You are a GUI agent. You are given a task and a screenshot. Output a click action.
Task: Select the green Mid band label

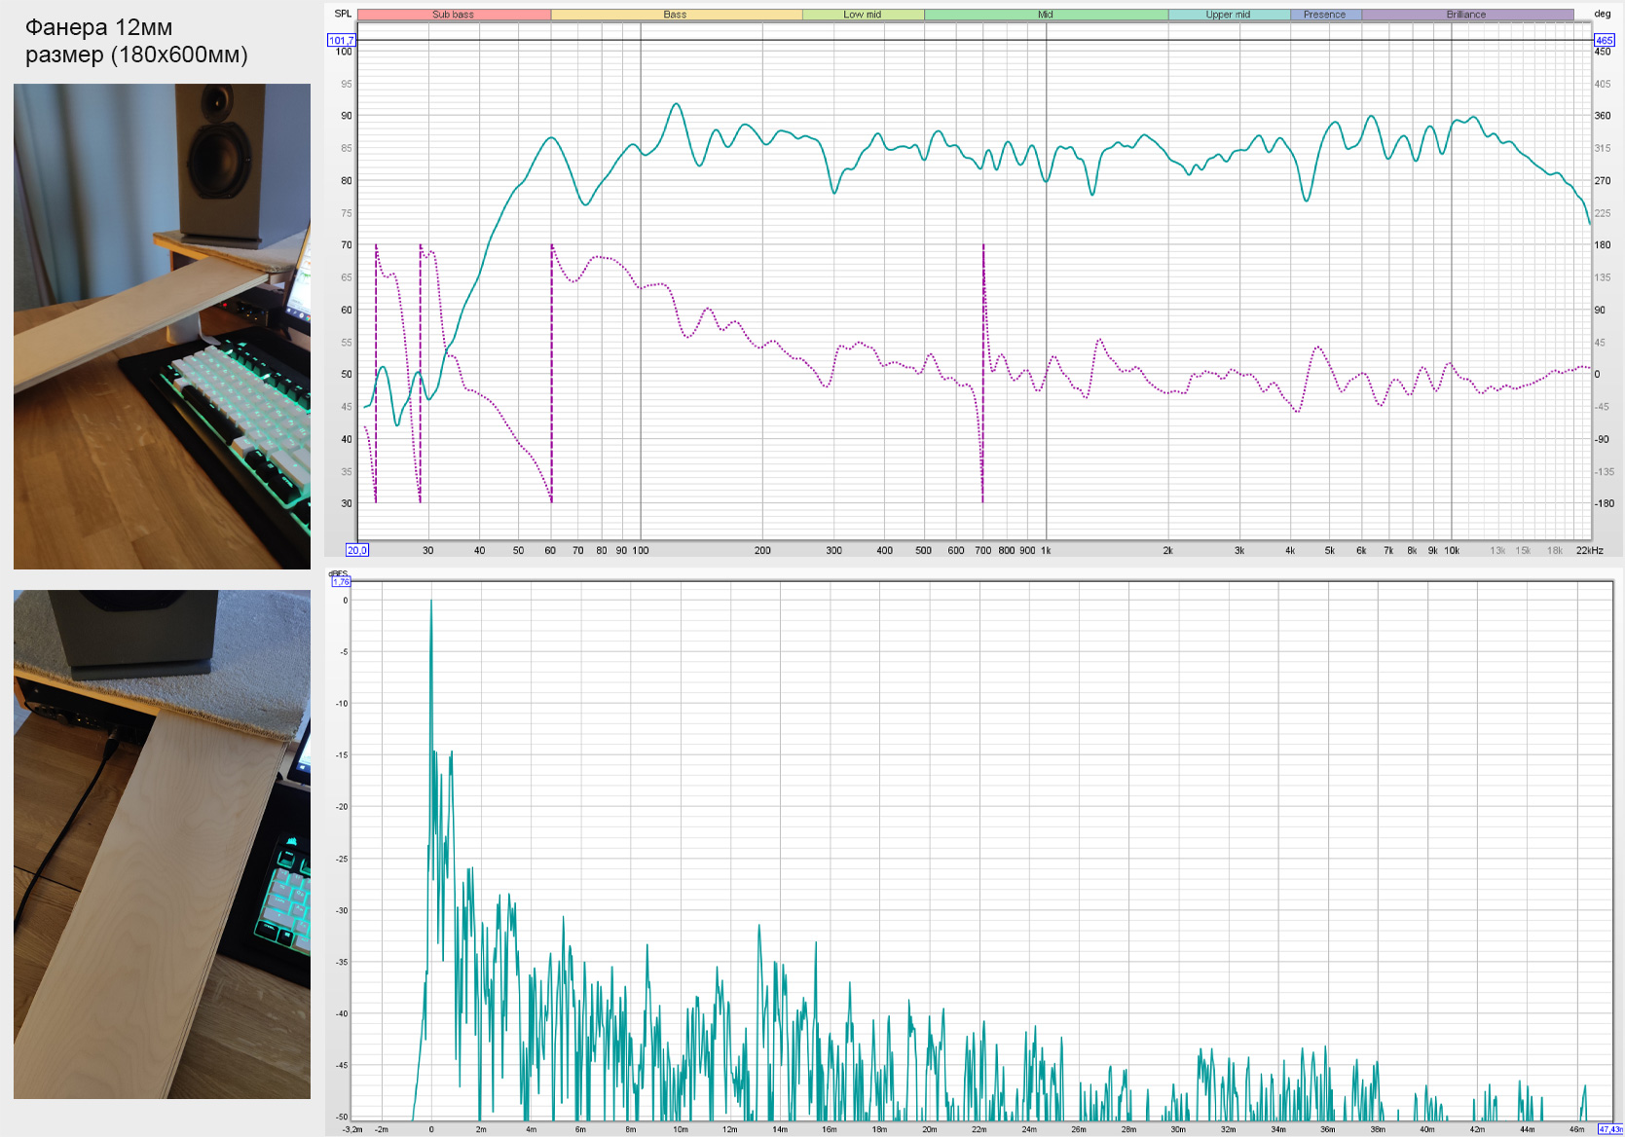pos(1046,15)
